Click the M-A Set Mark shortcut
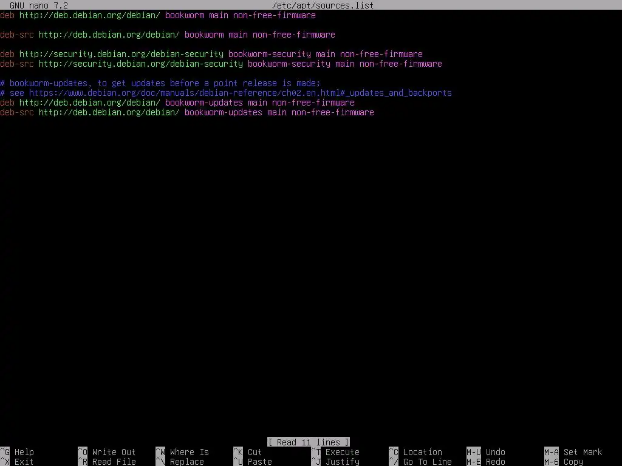 [573, 452]
